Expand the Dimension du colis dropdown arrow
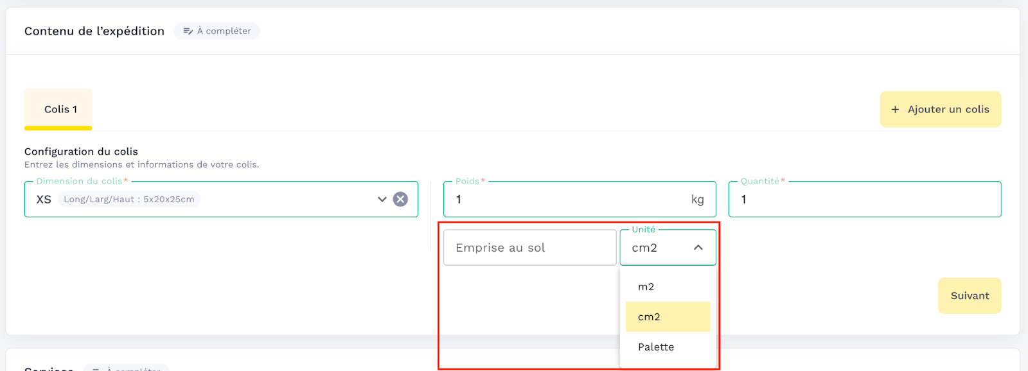 tap(382, 199)
